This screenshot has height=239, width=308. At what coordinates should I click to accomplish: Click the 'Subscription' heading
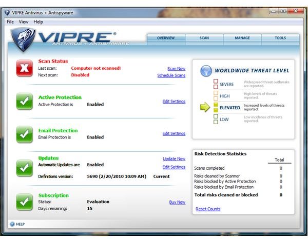coord(53,195)
